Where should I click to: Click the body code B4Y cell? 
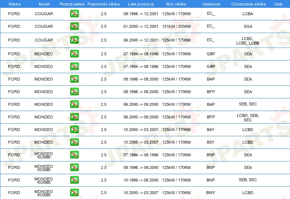point(211,130)
